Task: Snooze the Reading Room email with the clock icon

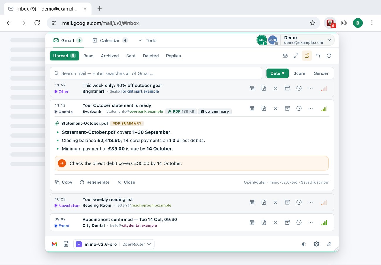Action: [x=299, y=202]
